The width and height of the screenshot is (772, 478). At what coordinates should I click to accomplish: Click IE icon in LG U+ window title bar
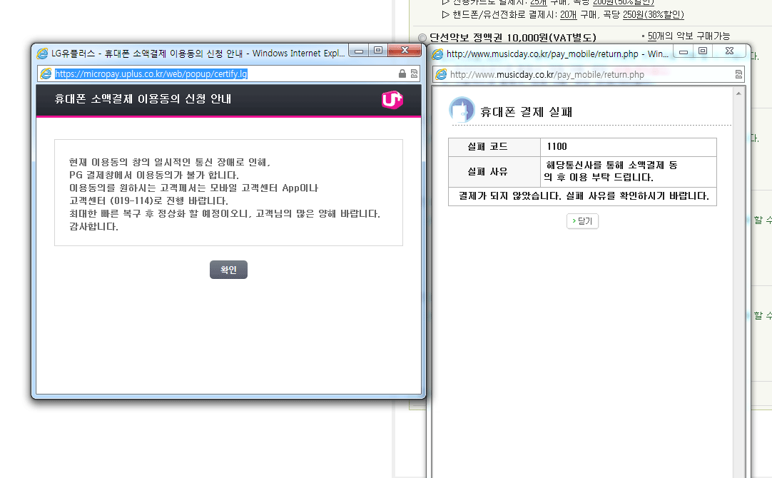(42, 54)
